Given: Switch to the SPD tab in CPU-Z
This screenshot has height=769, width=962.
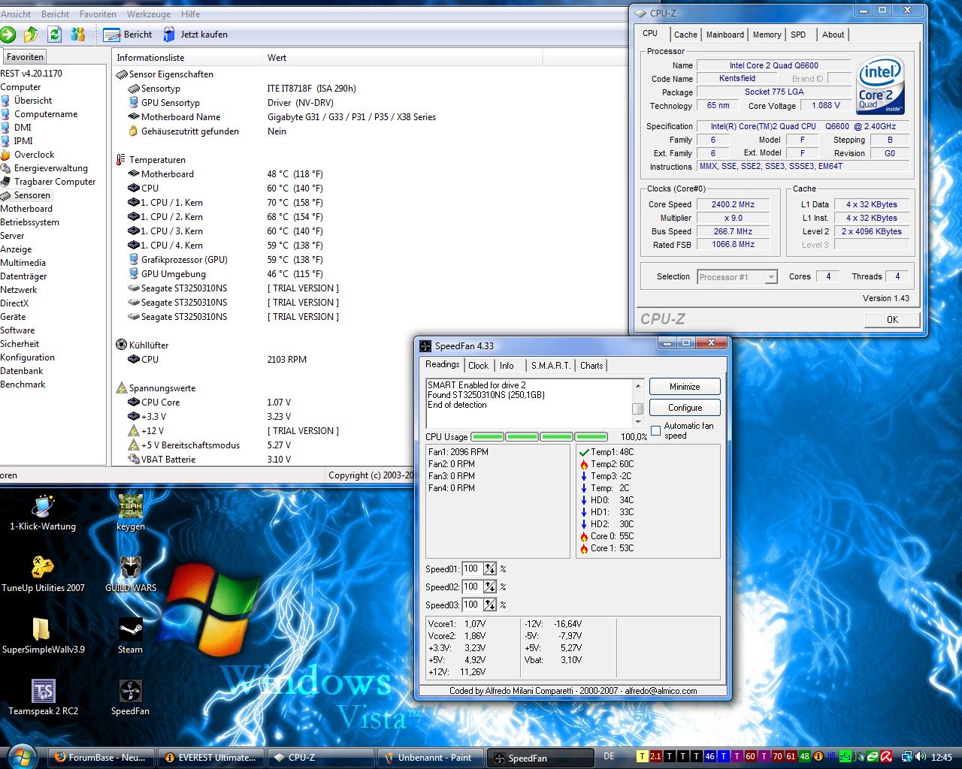Looking at the screenshot, I should click(798, 35).
